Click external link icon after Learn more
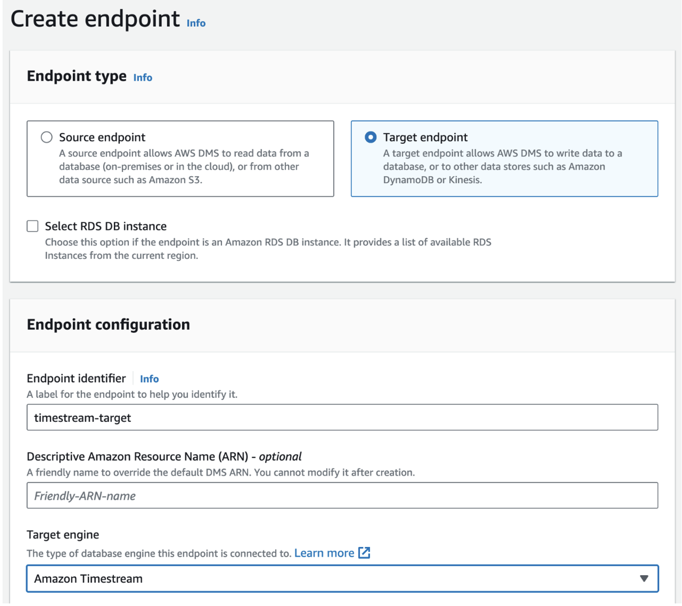This screenshot has width=682, height=606. point(364,553)
